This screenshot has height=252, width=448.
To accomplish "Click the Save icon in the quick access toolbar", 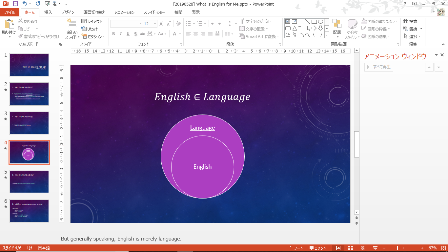I will (x=15, y=4).
